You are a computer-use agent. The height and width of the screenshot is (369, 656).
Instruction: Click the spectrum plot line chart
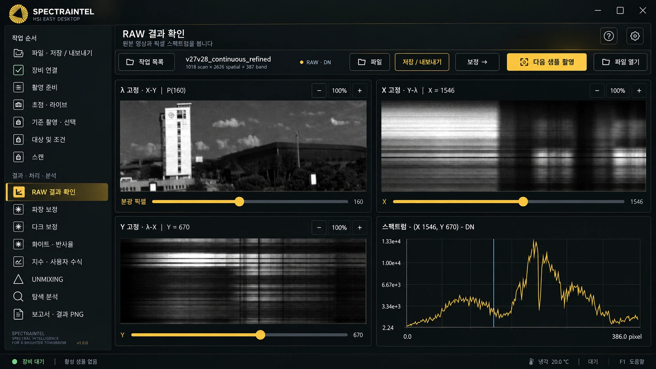pos(523,283)
